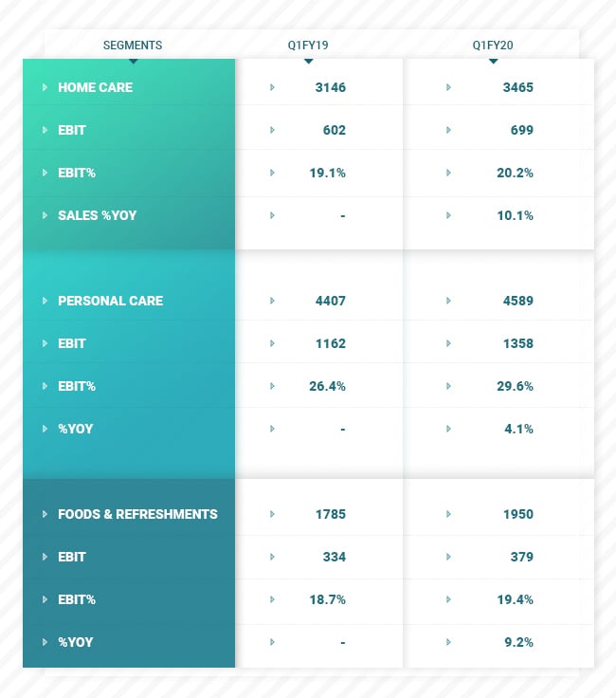Select the Q1FY20 column header
Viewport: 616px width, 698px height.
(x=493, y=45)
